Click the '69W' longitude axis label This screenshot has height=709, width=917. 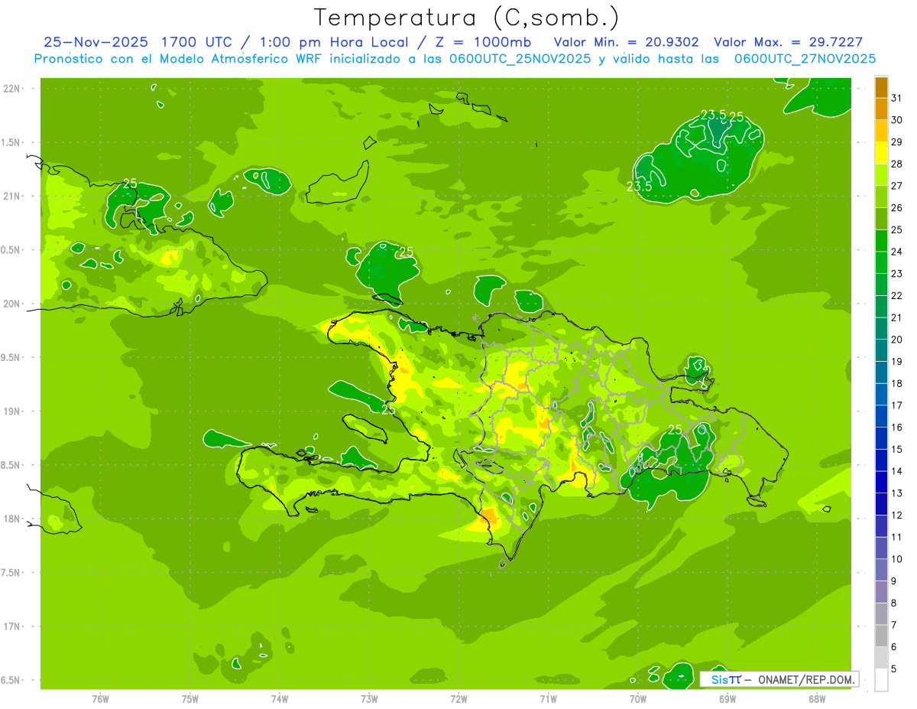click(727, 698)
